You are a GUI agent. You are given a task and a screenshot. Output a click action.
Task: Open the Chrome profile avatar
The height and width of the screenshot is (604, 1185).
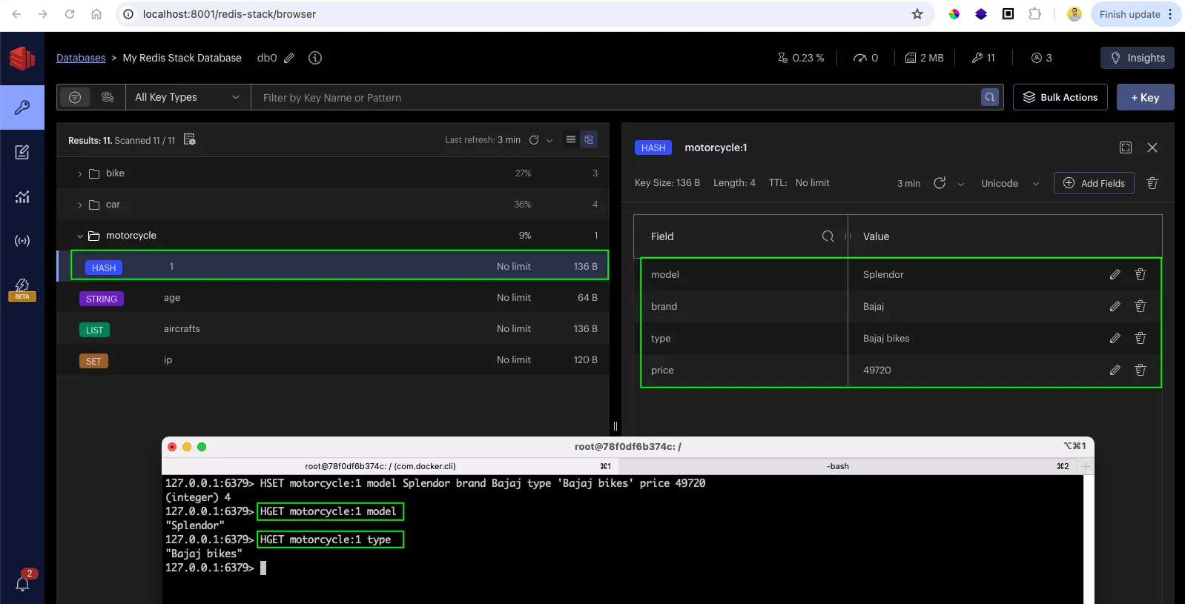coord(1075,14)
